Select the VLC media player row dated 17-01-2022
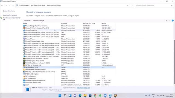This screenshot has height=98, width=175. tap(69, 78)
